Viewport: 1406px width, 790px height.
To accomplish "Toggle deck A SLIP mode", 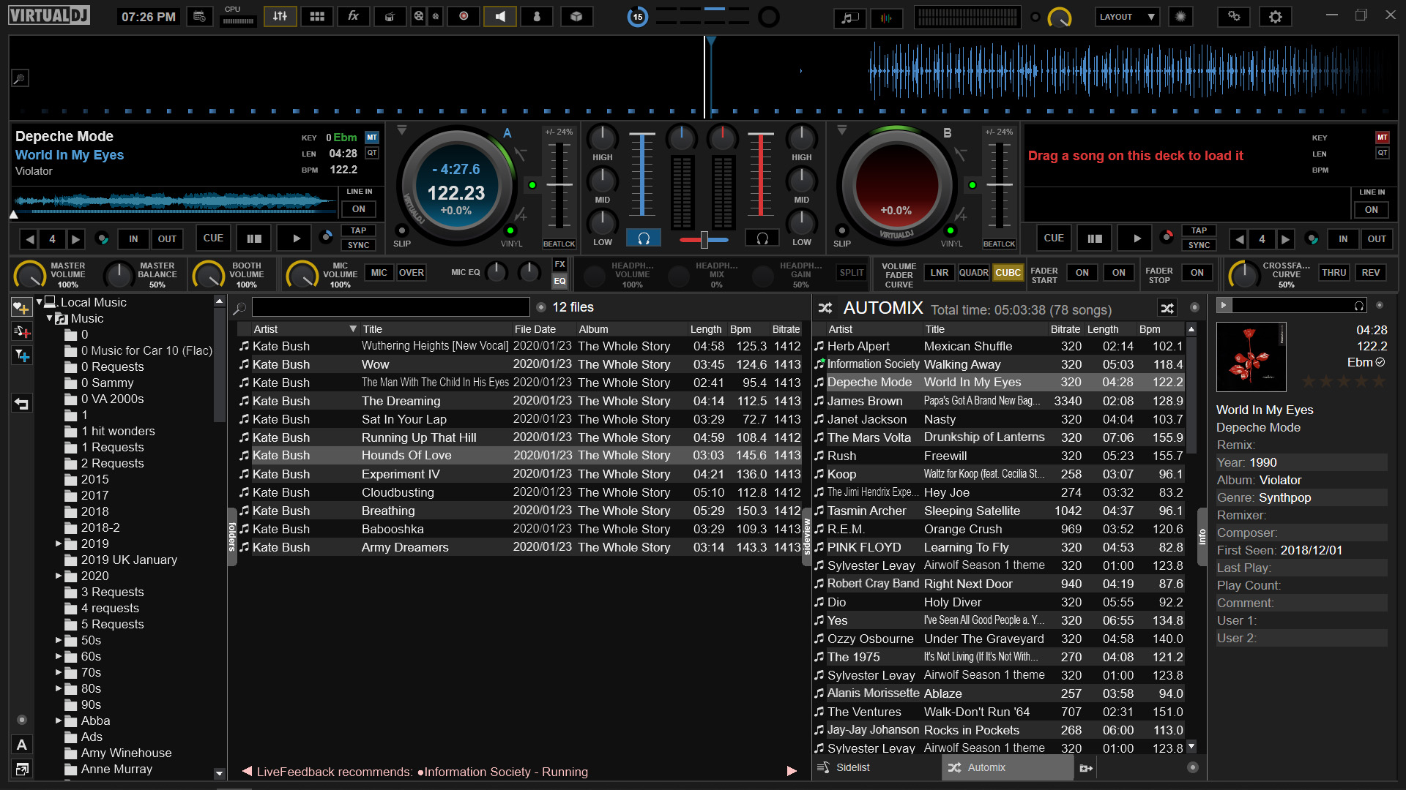I will (402, 231).
